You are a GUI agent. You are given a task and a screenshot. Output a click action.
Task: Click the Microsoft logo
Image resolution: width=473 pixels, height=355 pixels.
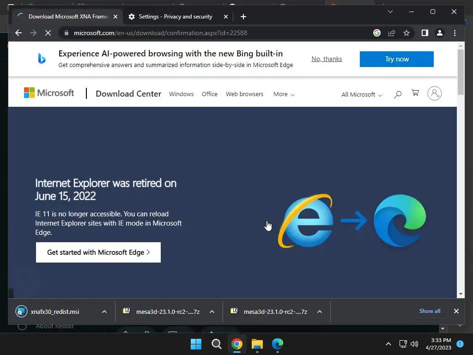pos(49,92)
